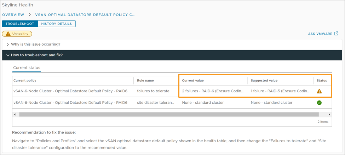The height and width of the screenshot is (155, 345).
Task: Click the scrollbar right arrow
Action: coord(329,114)
